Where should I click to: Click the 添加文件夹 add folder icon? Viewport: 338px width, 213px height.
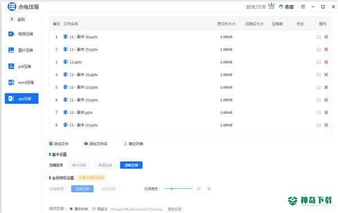(x=86, y=143)
